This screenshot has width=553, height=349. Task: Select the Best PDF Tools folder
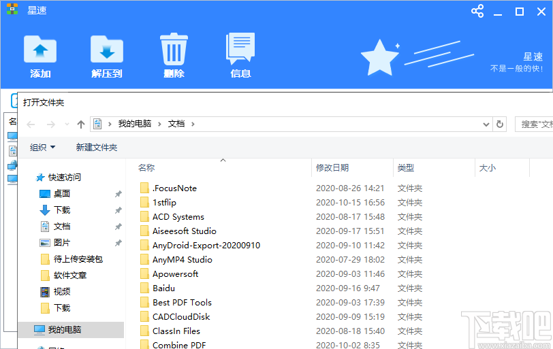pyautogui.click(x=182, y=303)
